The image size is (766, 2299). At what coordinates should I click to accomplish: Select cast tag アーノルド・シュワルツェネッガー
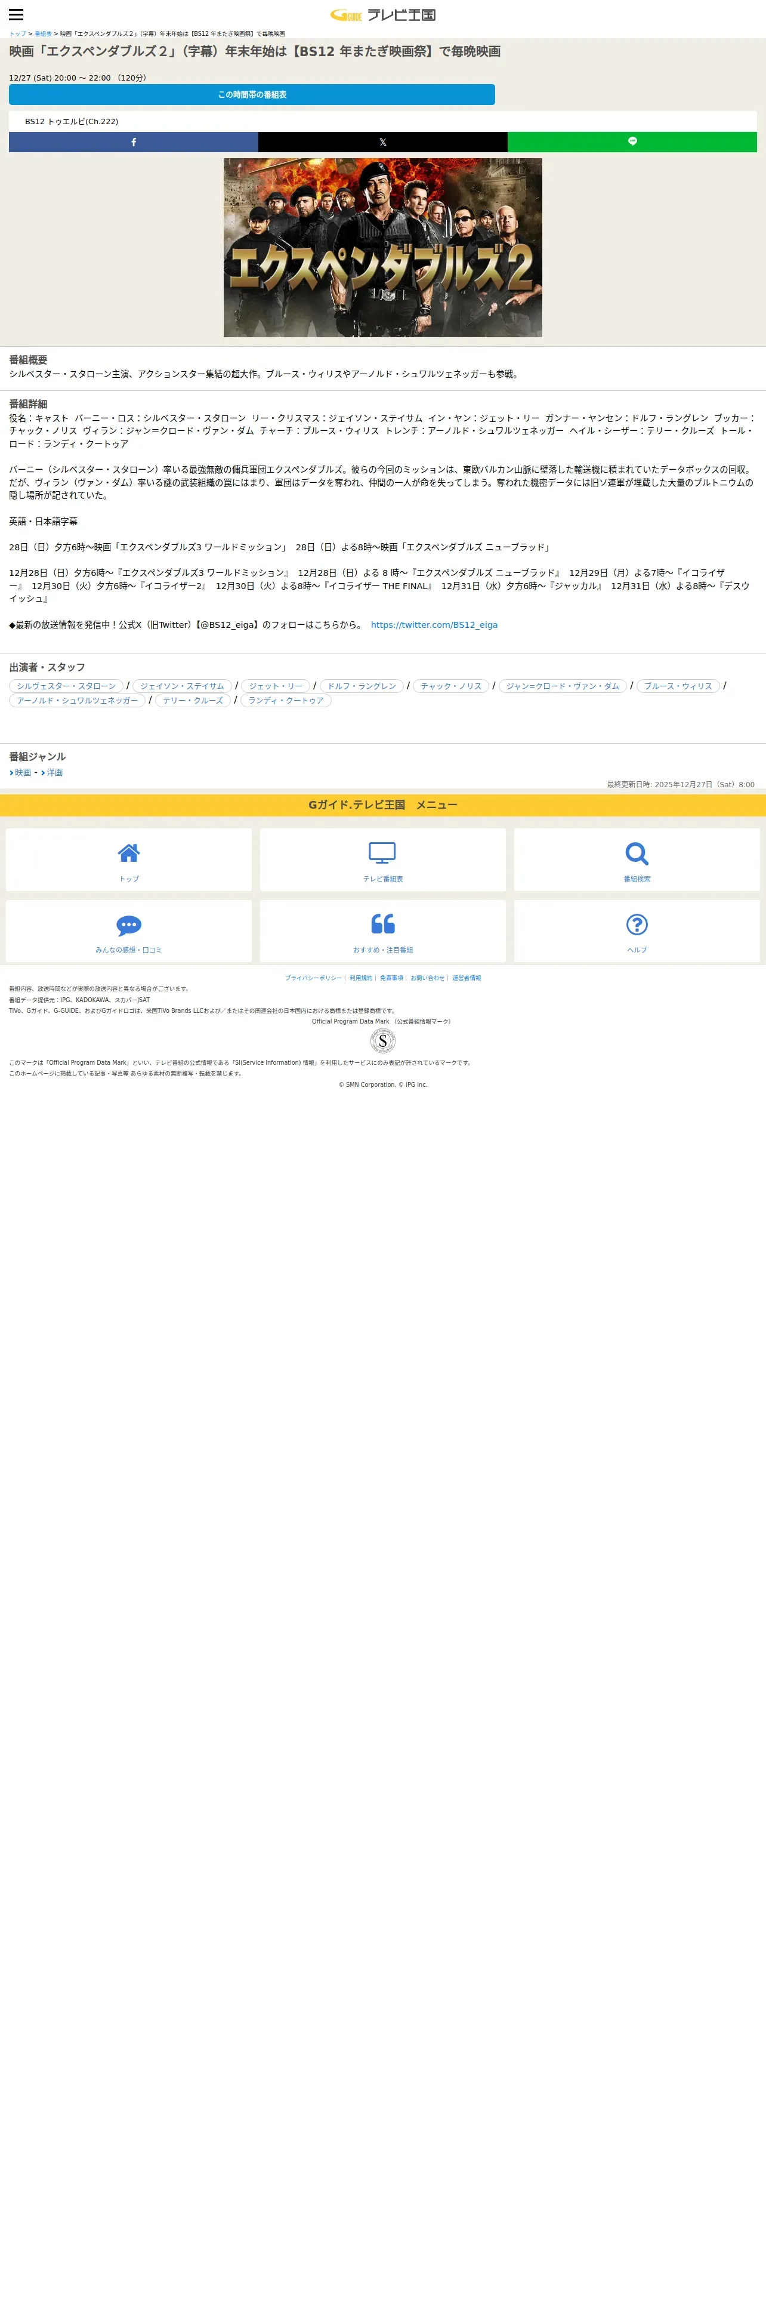pyautogui.click(x=77, y=701)
